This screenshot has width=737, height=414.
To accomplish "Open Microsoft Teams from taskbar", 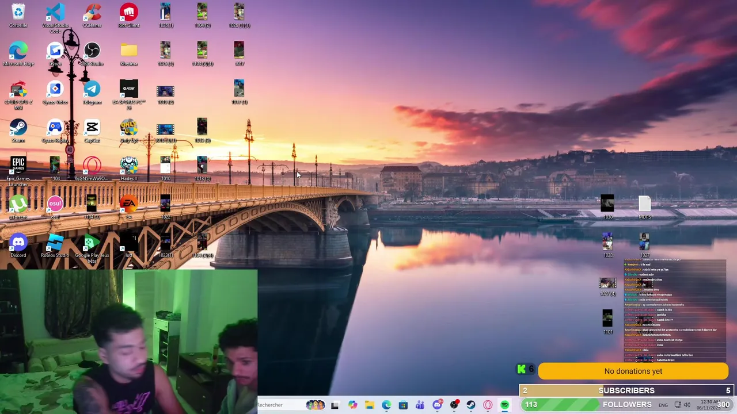I will pyautogui.click(x=420, y=405).
